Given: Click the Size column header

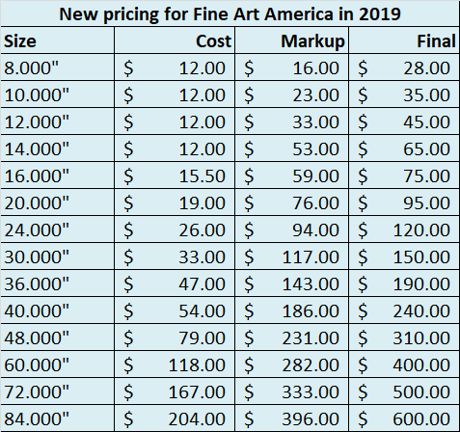Looking at the screenshot, I should point(58,40).
